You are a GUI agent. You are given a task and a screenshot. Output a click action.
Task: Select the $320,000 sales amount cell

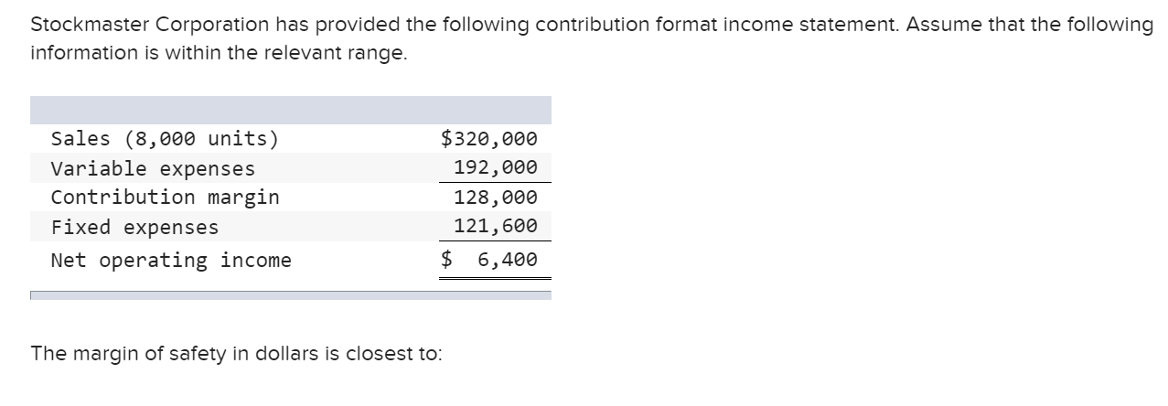tap(488, 139)
